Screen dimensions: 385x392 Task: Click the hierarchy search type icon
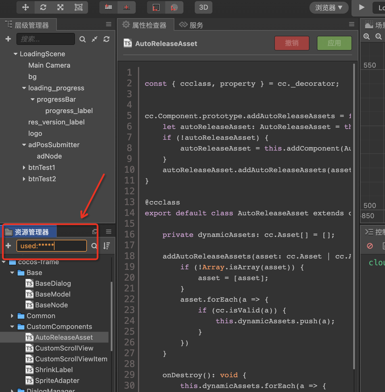pos(82,39)
